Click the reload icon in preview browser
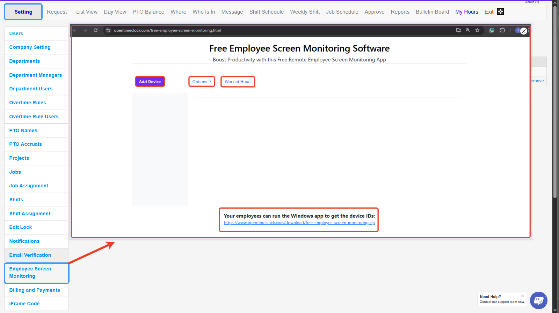559x313 pixels. [95, 30]
